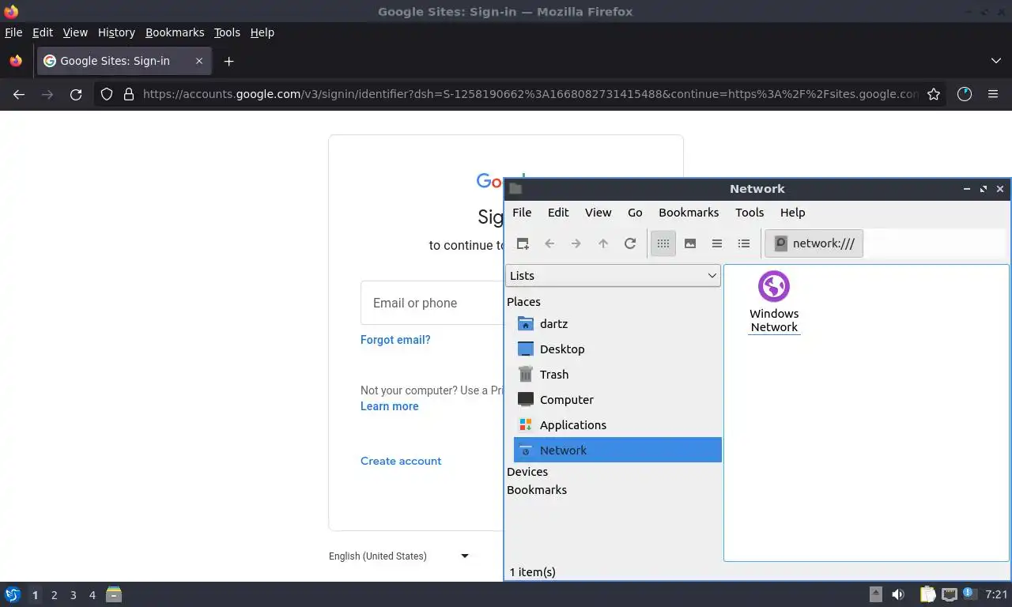Click the Create account link
Viewport: 1012px width, 607px height.
click(x=401, y=461)
